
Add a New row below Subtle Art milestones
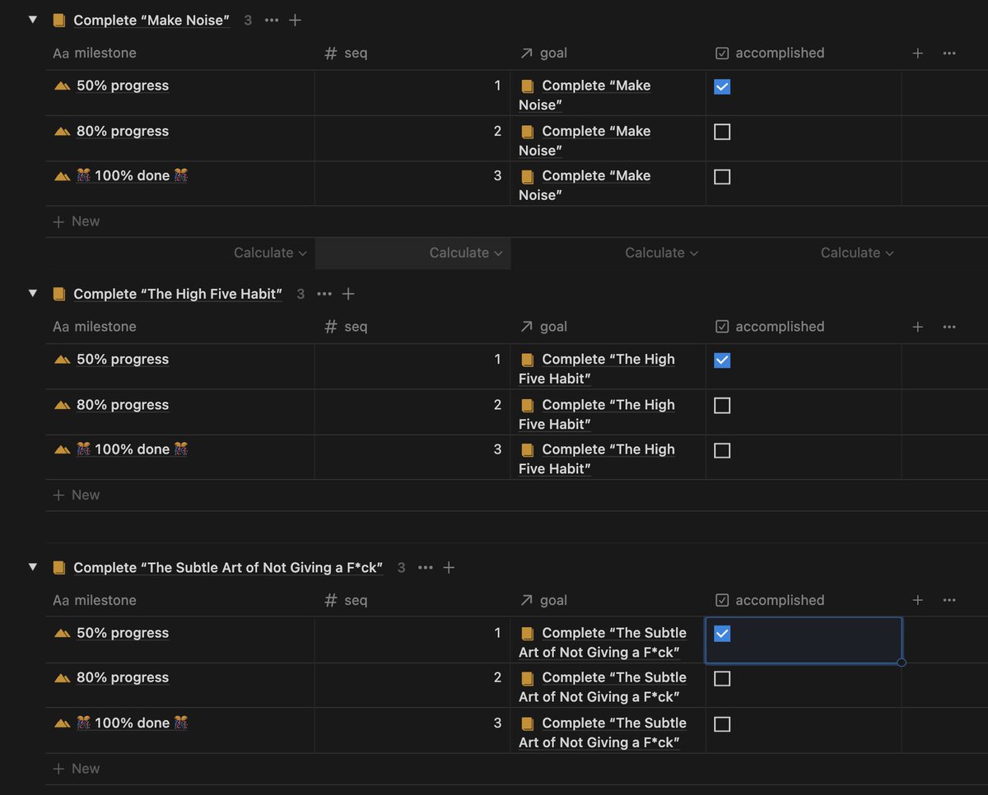click(77, 769)
